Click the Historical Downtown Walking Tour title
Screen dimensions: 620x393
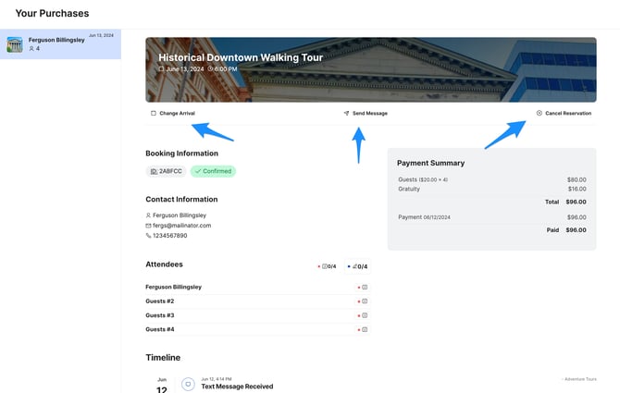pyautogui.click(x=241, y=57)
